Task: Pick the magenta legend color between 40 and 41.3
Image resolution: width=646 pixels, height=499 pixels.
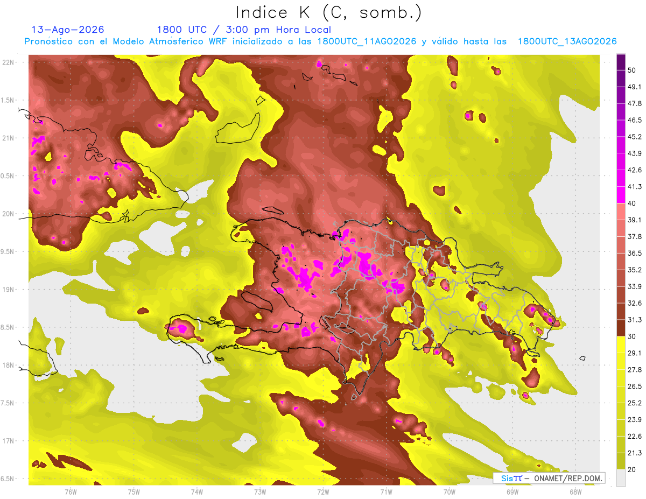Action: pos(621,195)
